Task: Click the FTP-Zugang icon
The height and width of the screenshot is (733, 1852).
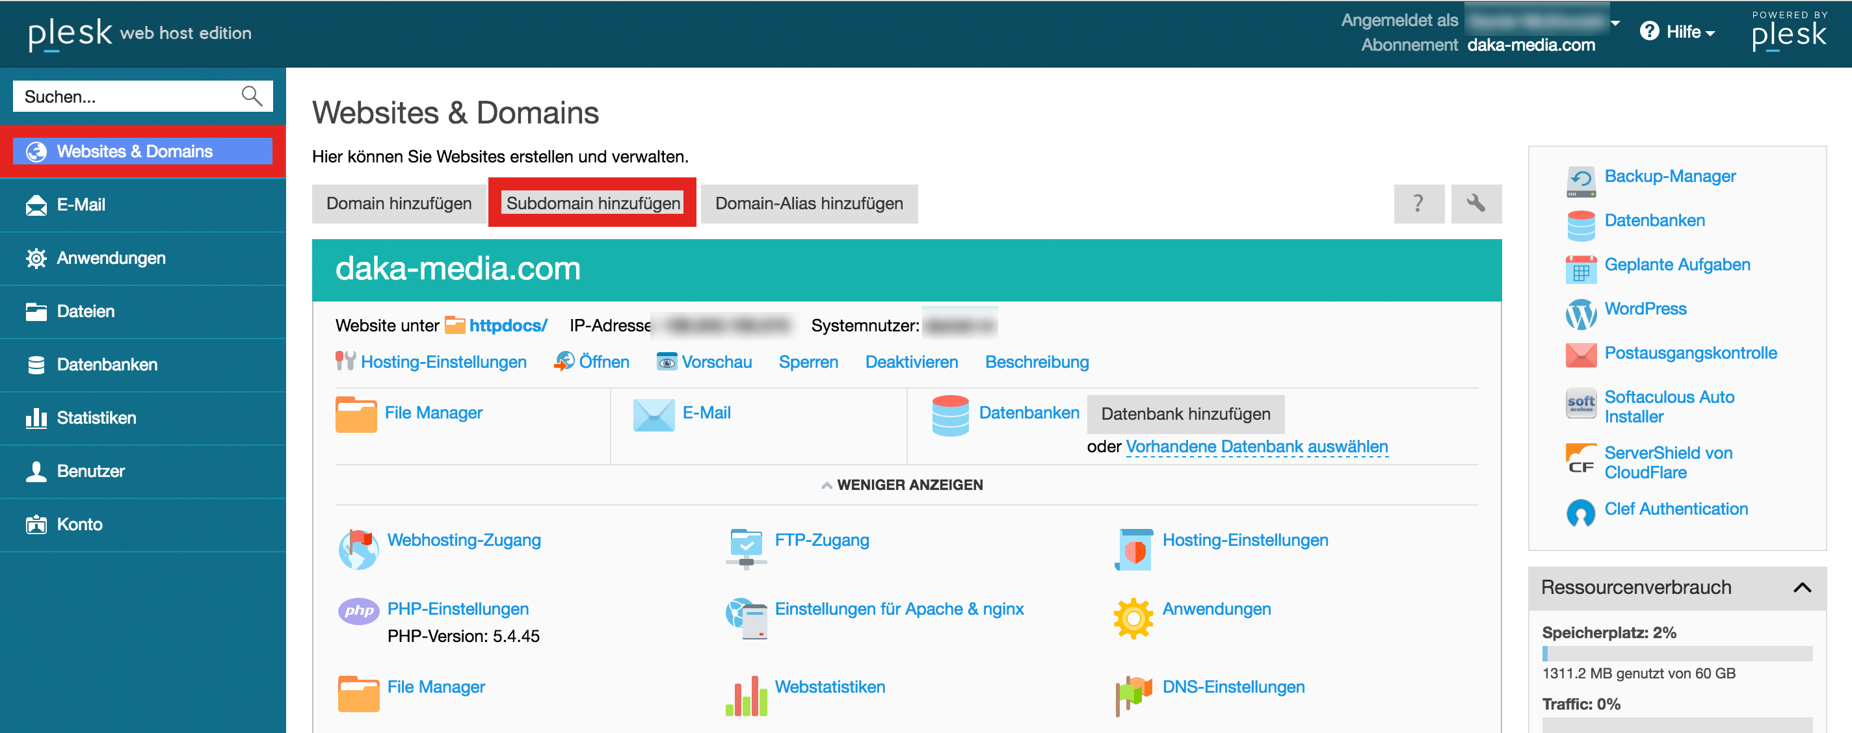Action: 747,548
